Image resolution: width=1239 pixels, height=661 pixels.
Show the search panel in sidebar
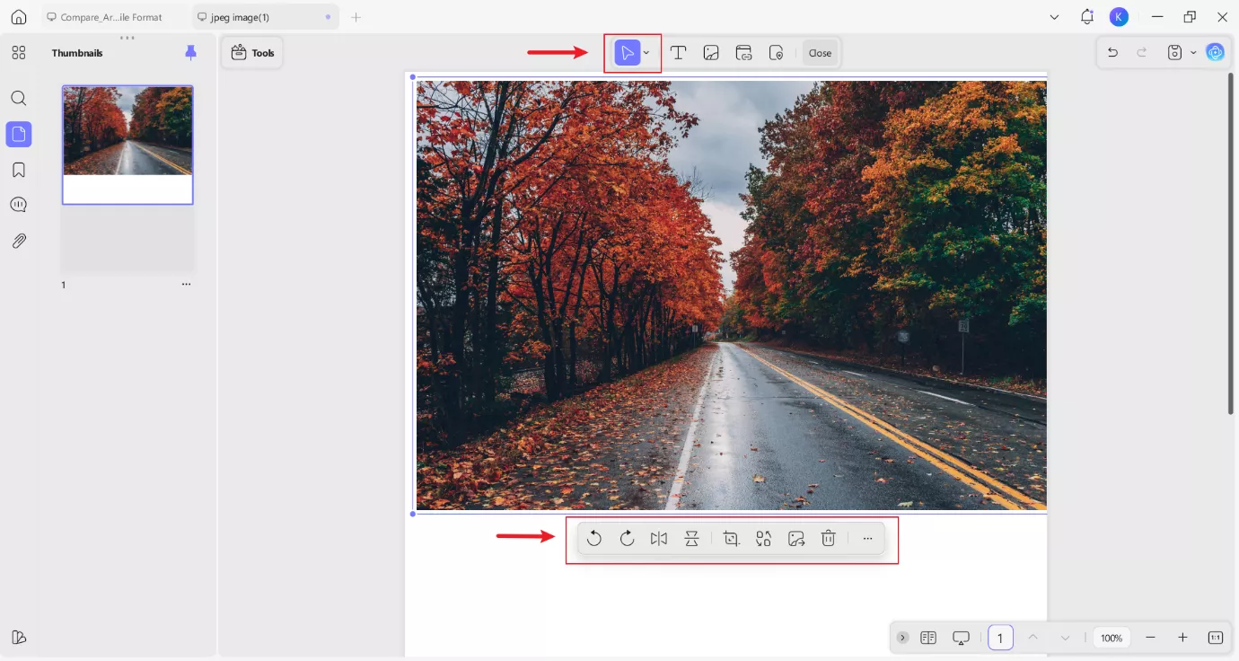click(18, 98)
